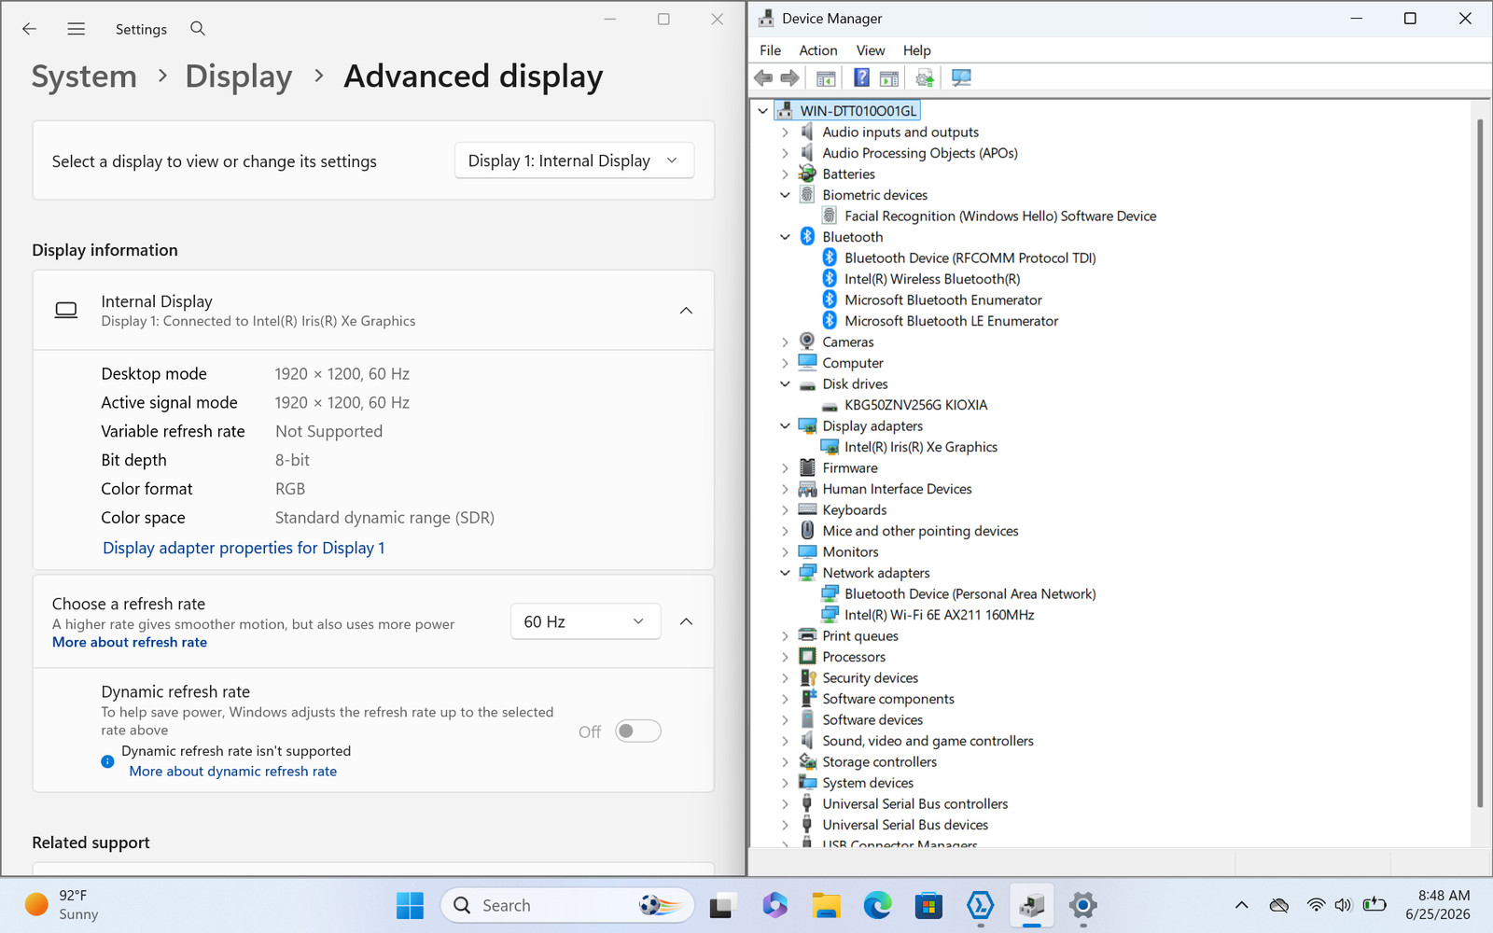This screenshot has width=1493, height=933.
Task: Open the Windows Start button on taskbar
Action: [x=410, y=905]
